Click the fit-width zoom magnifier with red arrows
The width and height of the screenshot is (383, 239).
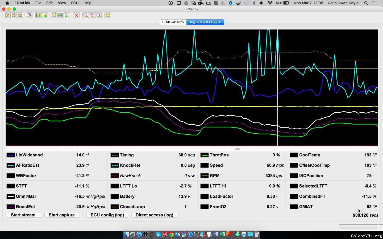(92, 15)
